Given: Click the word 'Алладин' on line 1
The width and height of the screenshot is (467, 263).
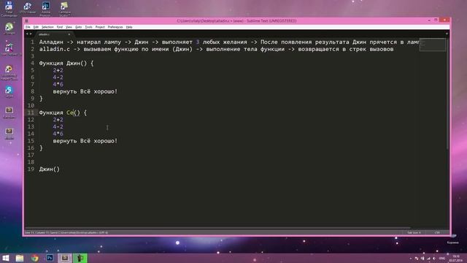Looking at the screenshot, I should (51, 42).
